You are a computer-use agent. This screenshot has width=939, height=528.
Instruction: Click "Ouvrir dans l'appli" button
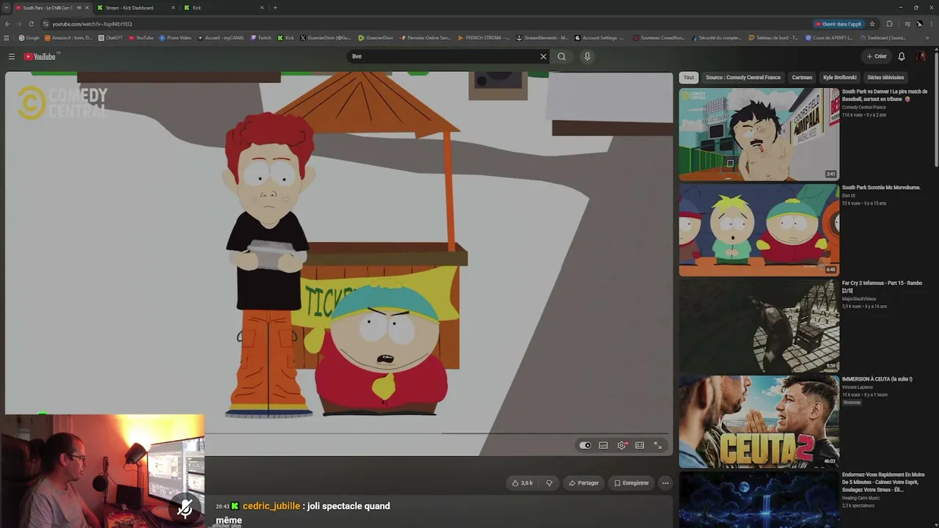[838, 23]
